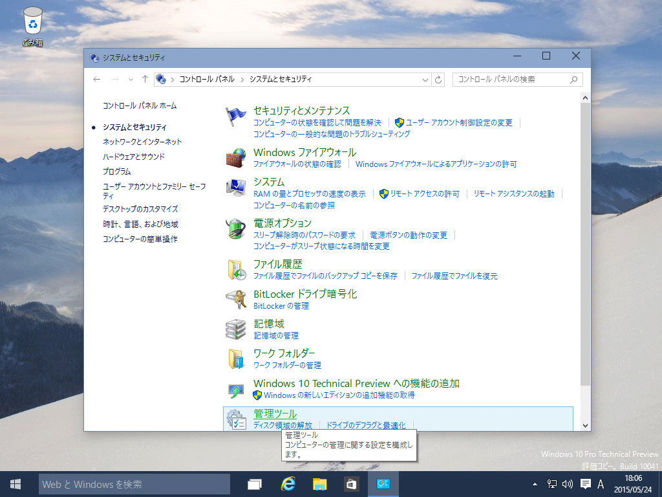The image size is (662, 497).
Task: Open 記憶域の管理 link
Action: [276, 336]
